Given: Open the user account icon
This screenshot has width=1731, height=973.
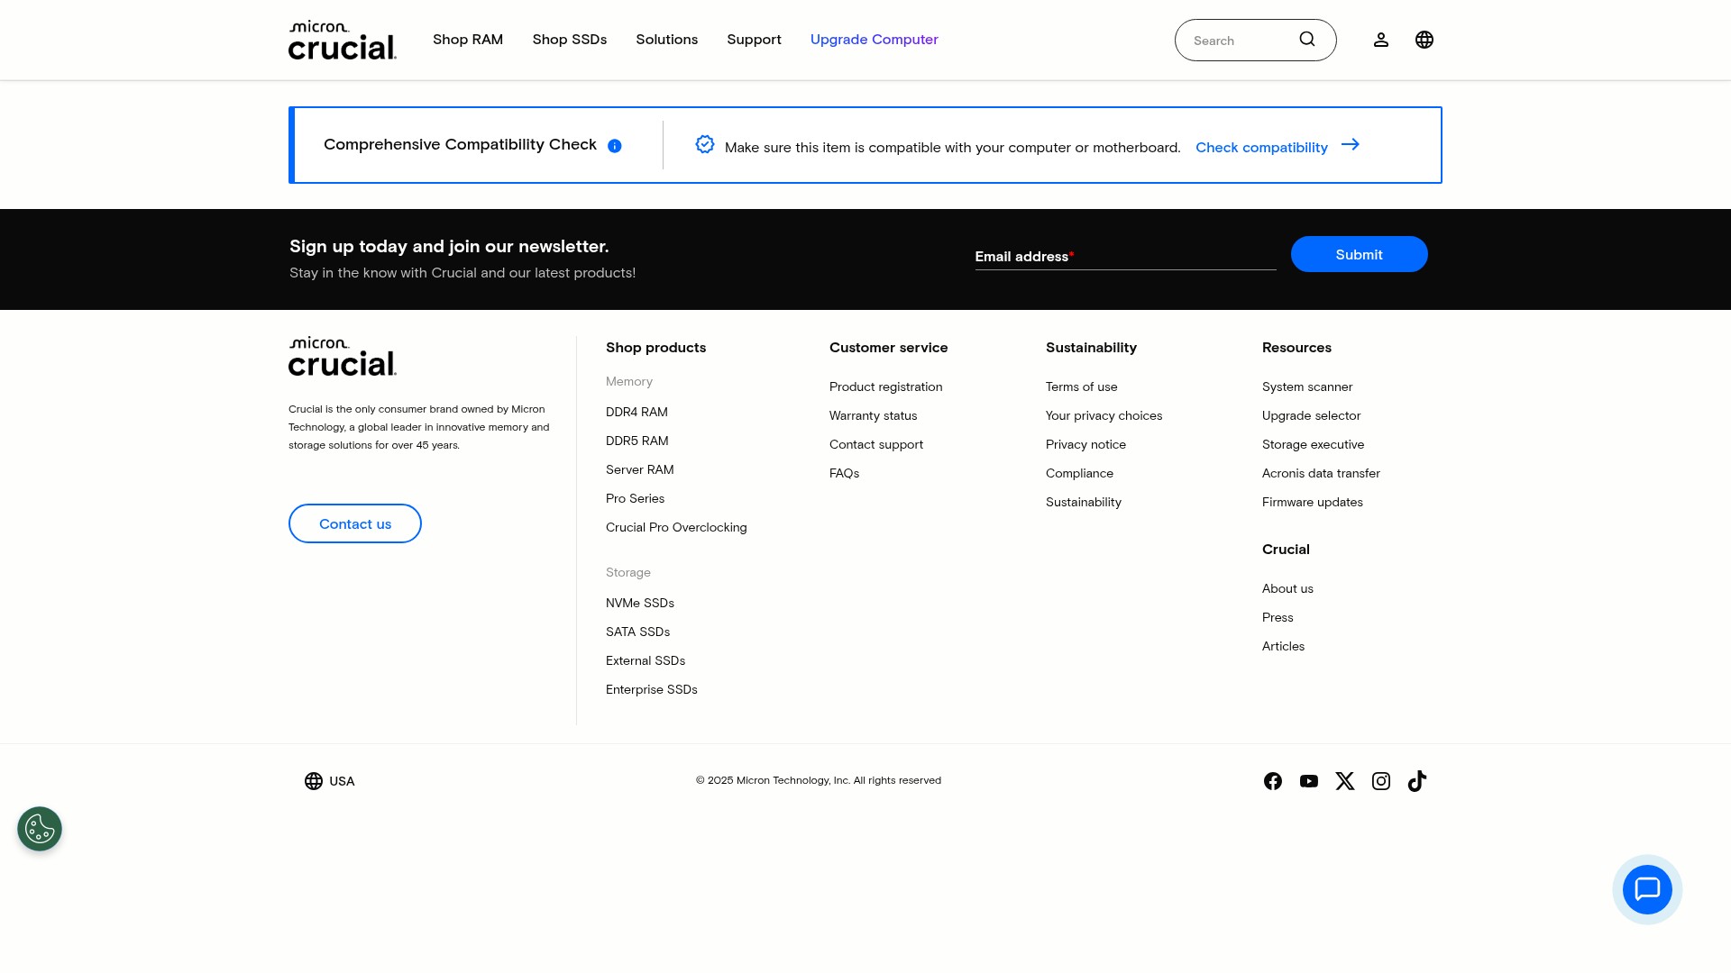Looking at the screenshot, I should (x=1381, y=40).
